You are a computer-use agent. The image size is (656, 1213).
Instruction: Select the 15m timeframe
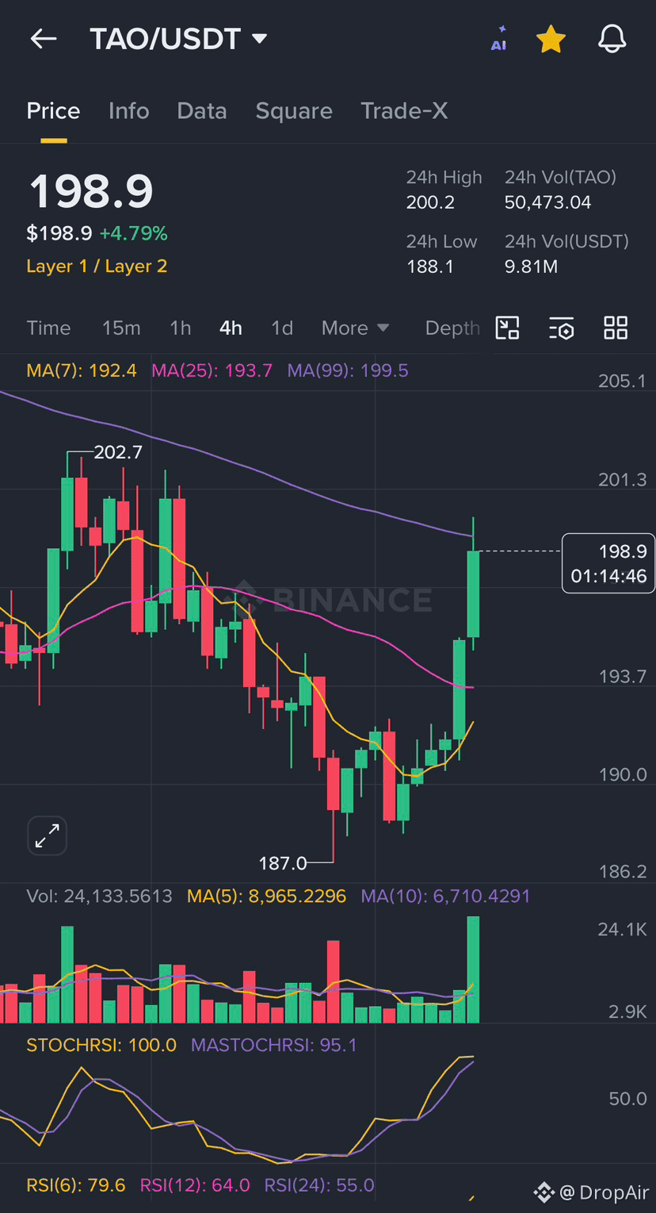(x=121, y=328)
